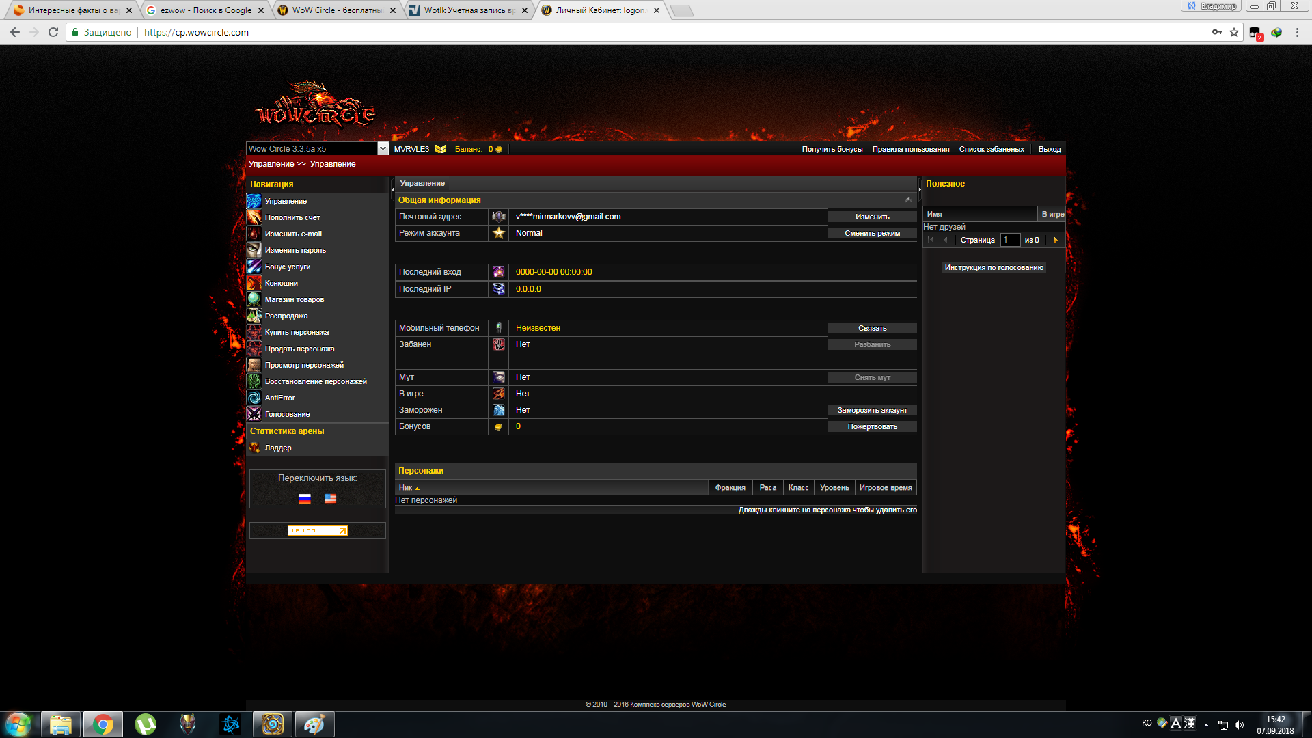This screenshot has width=1312, height=738.
Task: Click the mail envelope icon next to MVRVLE3
Action: [441, 149]
